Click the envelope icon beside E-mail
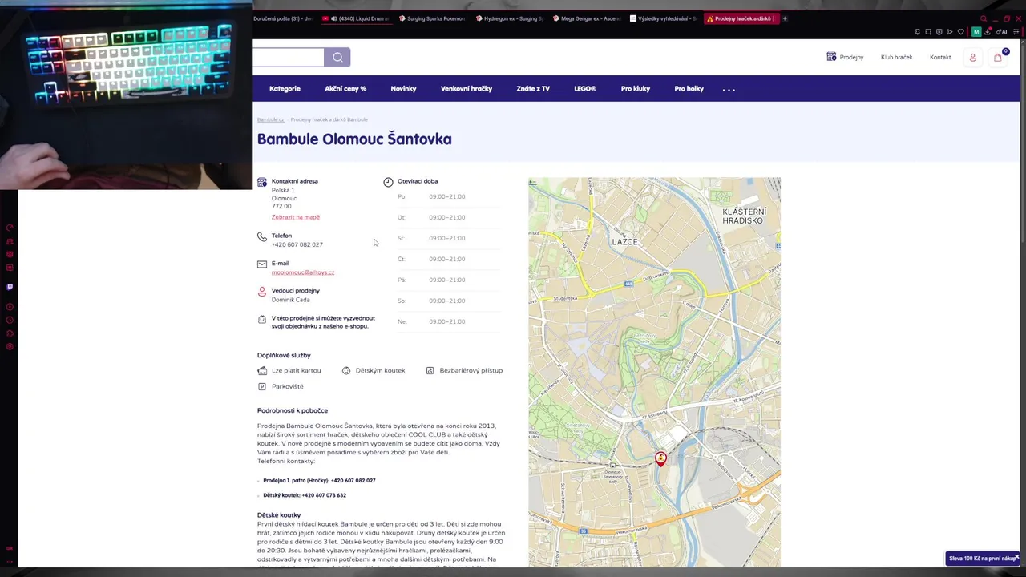This screenshot has width=1026, height=577. 262,264
